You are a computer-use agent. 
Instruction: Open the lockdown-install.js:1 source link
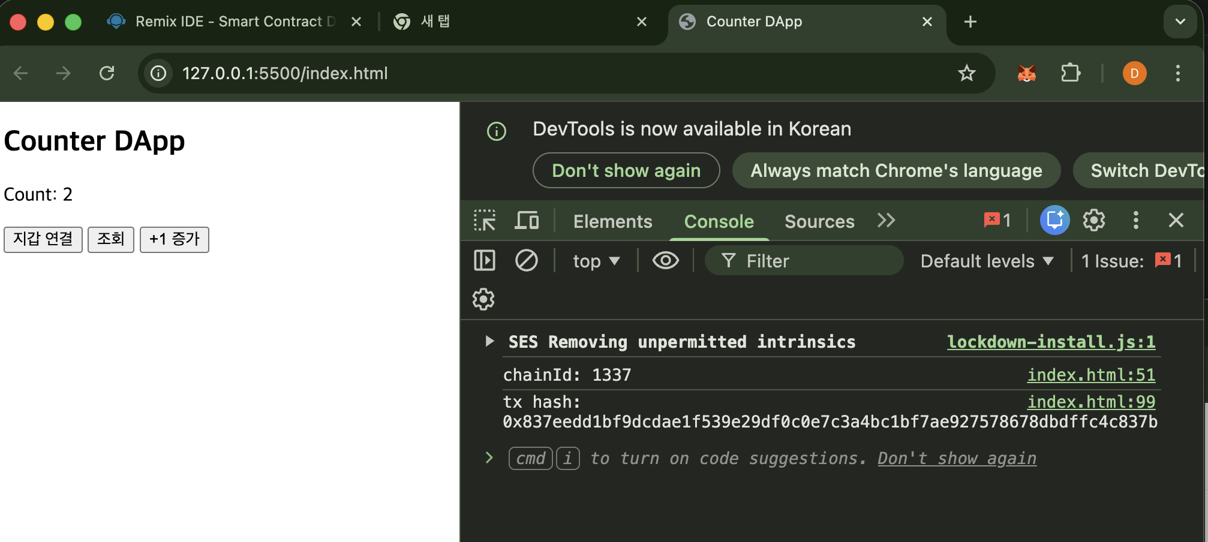click(1051, 342)
